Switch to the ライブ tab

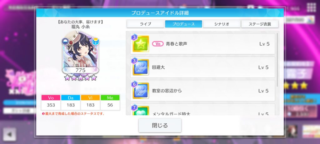(x=145, y=24)
